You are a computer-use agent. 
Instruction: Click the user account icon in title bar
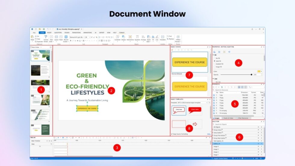coord(252,29)
